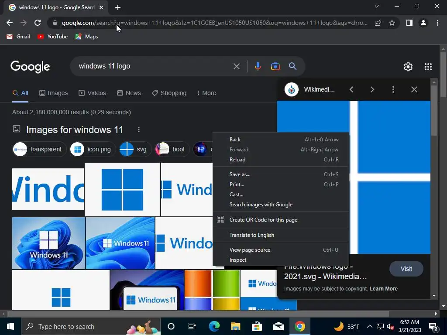Open the Chrome profile avatar icon
Image resolution: width=447 pixels, height=335 pixels.
coord(423,23)
